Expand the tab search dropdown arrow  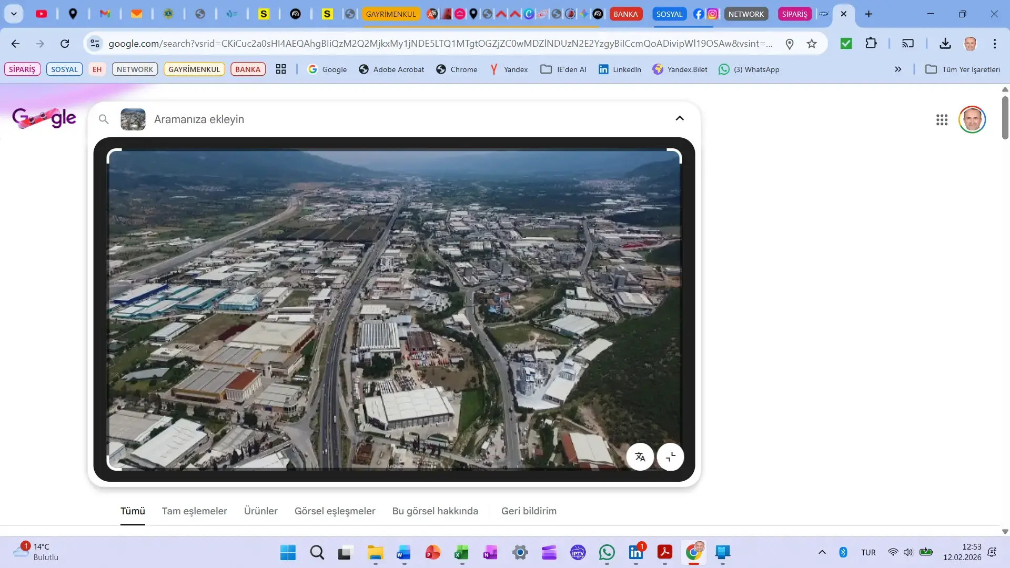click(14, 14)
